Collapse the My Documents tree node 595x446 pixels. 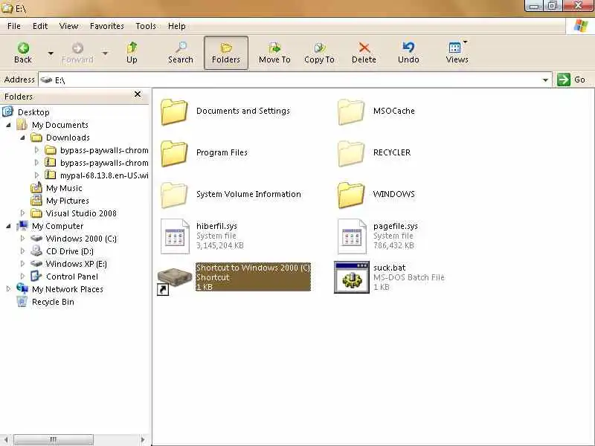[8, 125]
